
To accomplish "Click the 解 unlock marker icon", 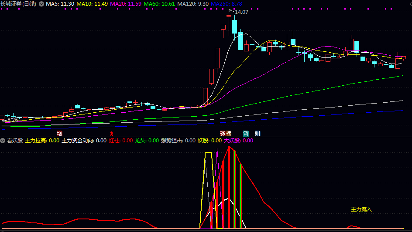I will pos(246,134).
